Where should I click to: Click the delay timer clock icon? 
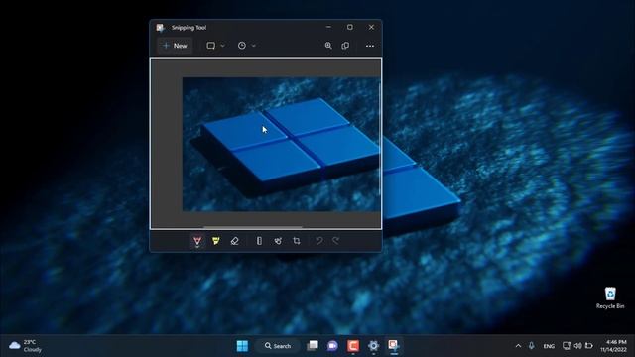tap(242, 46)
